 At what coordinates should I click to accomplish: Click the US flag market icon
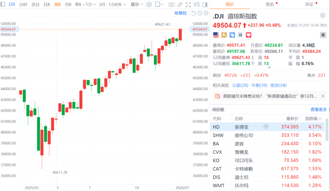click(216, 35)
